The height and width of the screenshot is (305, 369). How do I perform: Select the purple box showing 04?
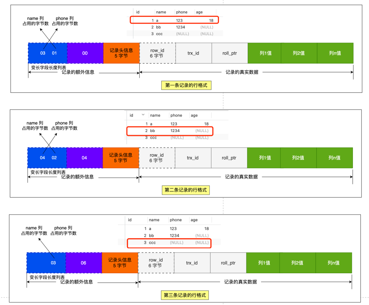(x=85, y=158)
